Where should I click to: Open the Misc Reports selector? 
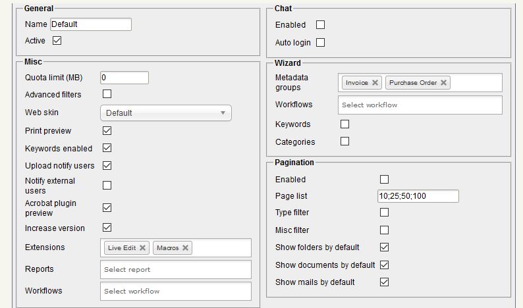pyautogui.click(x=177, y=269)
